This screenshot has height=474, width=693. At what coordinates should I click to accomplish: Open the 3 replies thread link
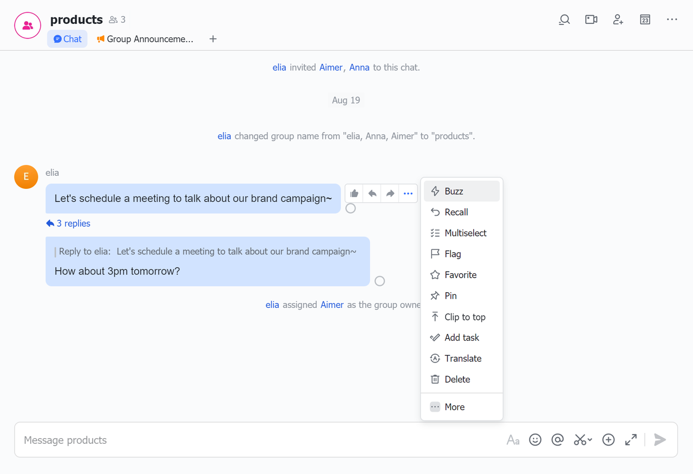(68, 223)
